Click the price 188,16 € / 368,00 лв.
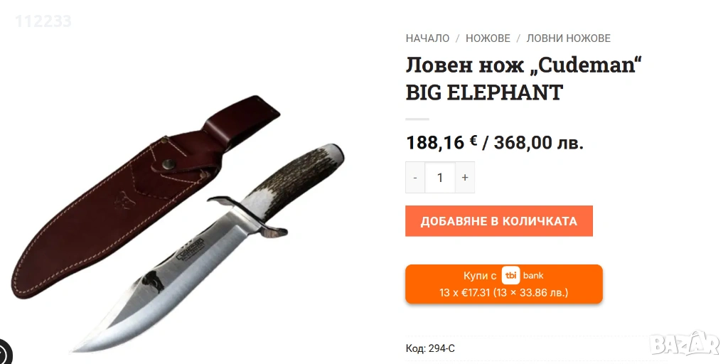Screen dimensions: 728x364 (x=495, y=142)
